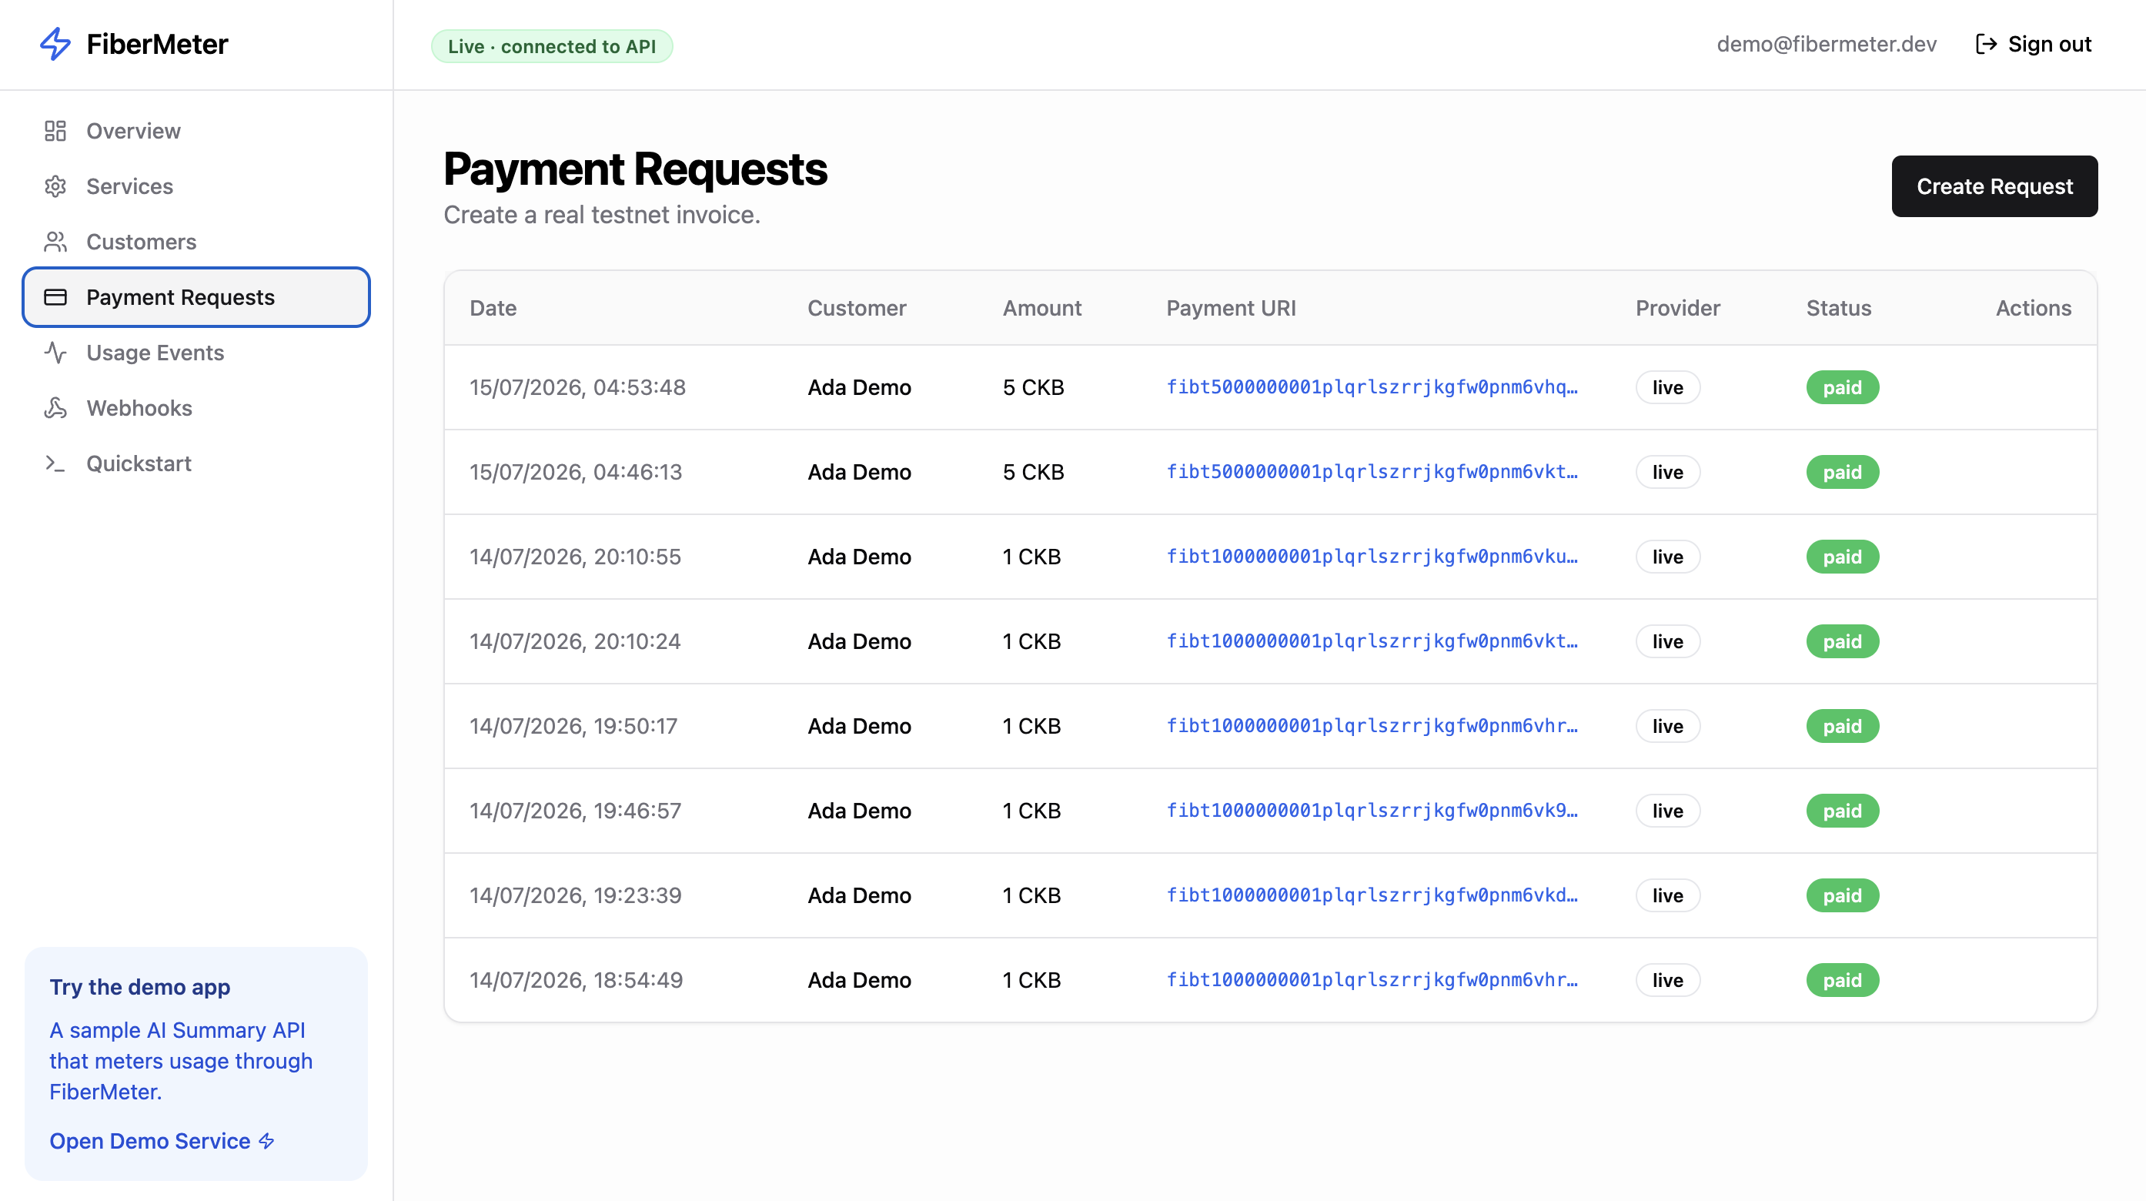Click the Usage Events activity icon
The image size is (2146, 1201).
tap(55, 353)
